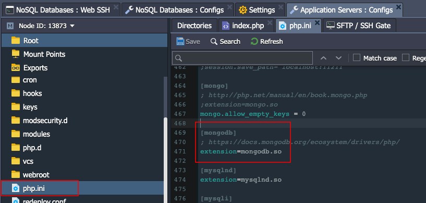The image size is (426, 203).
Task: Toggle the Regex checkbox
Action: (406, 57)
